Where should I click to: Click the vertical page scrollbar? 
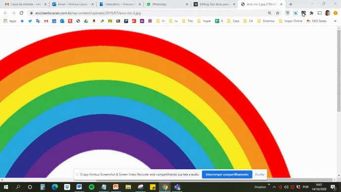pos(339,71)
